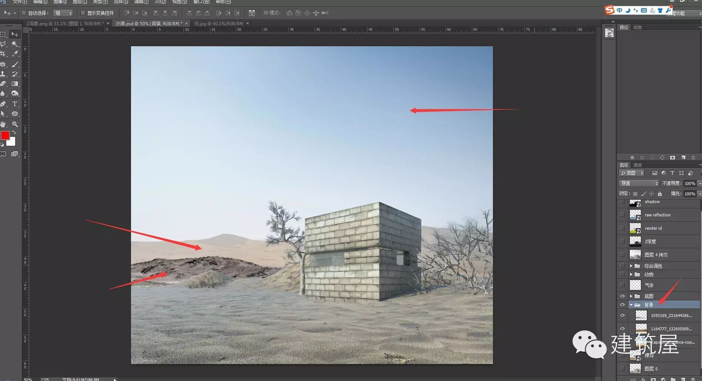This screenshot has height=381, width=702.
Task: Select the Magic Wand tool
Action: 15,44
